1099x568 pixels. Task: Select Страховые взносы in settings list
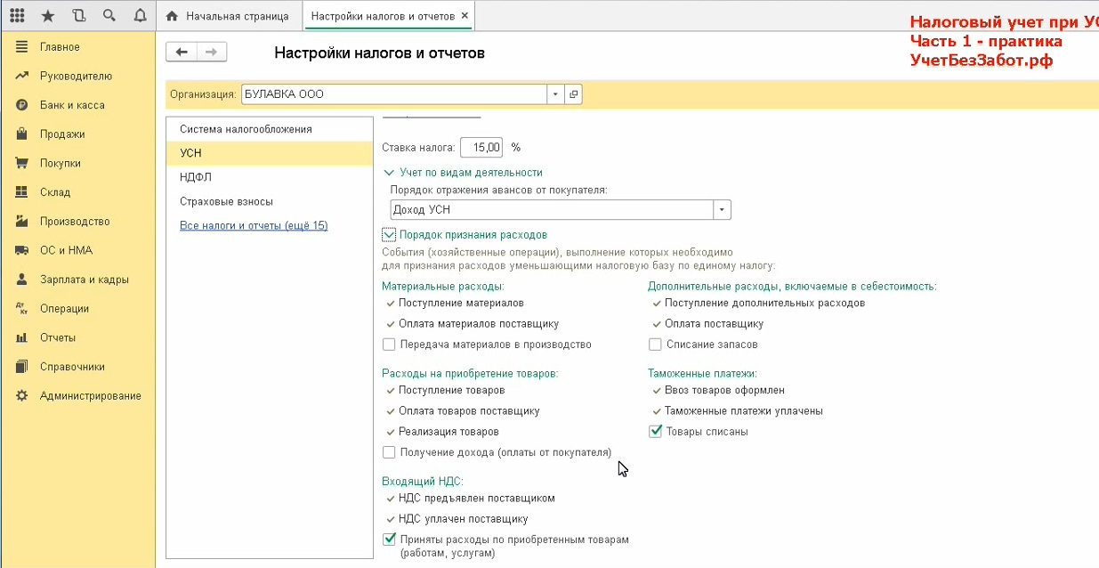tap(226, 202)
